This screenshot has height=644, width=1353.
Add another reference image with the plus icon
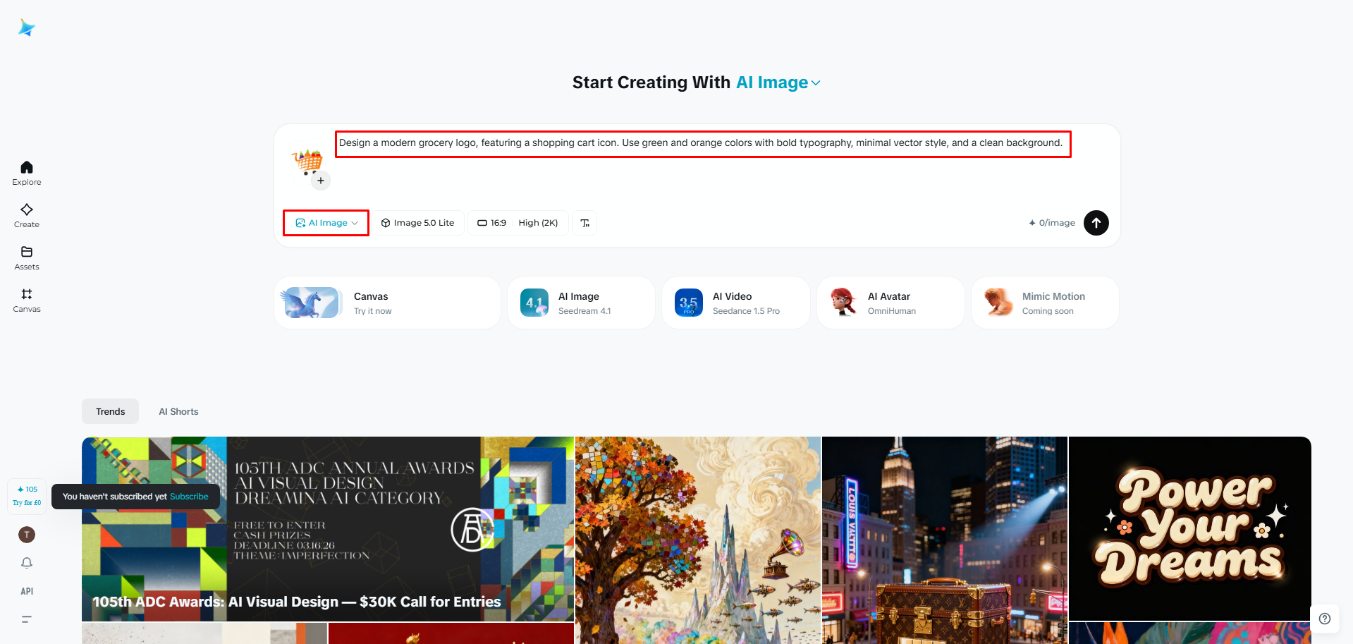point(321,181)
